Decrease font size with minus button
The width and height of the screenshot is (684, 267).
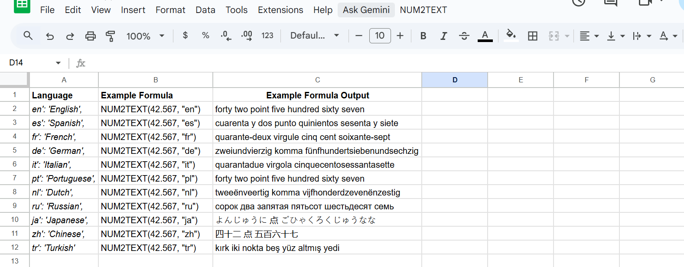(x=359, y=36)
